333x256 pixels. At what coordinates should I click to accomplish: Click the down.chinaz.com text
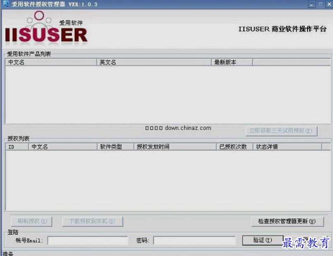[x=188, y=128]
